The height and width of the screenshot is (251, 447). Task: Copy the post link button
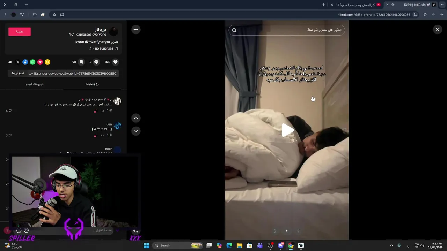click(x=18, y=74)
